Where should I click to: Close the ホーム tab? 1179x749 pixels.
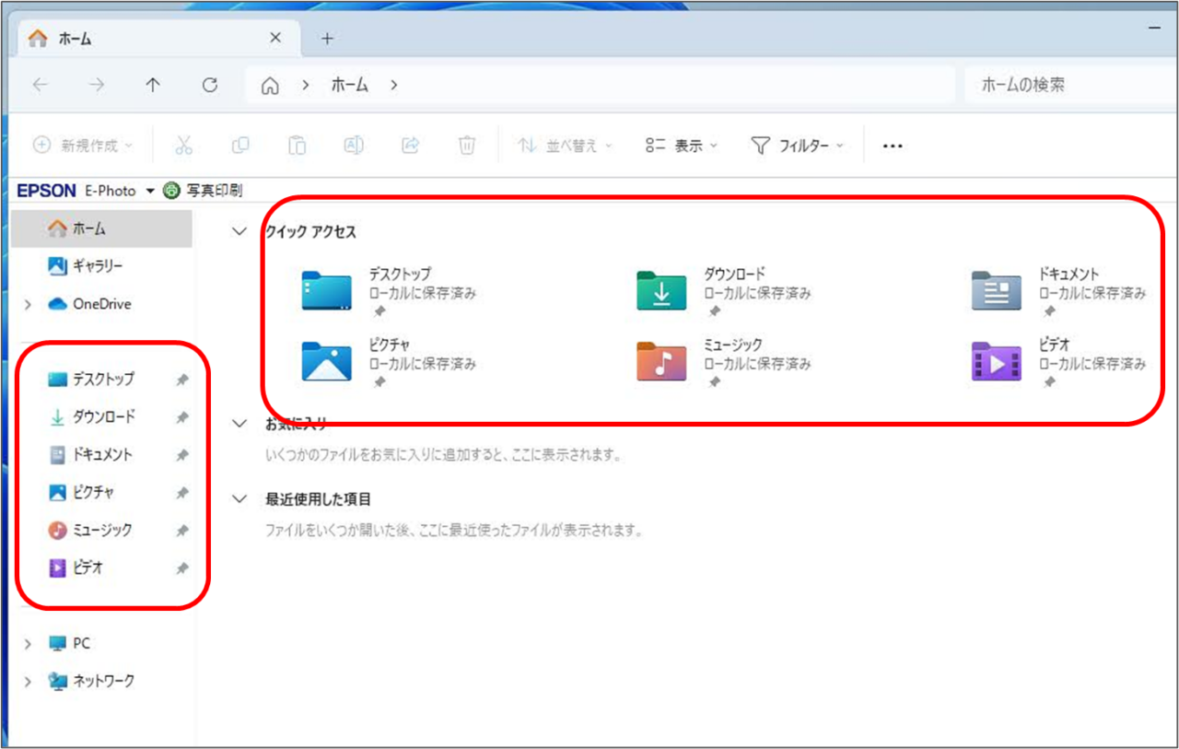click(274, 39)
